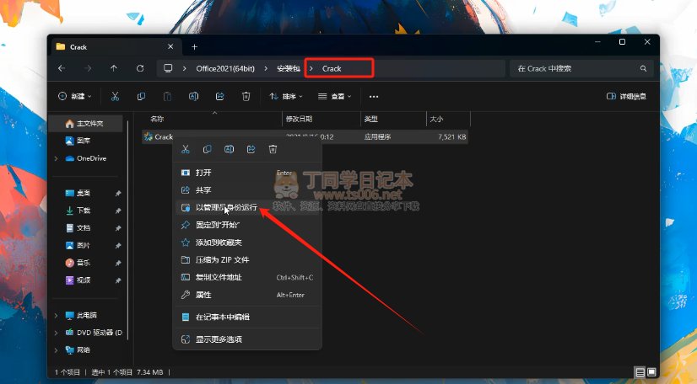Expand the 此电脑 tree node
This screenshot has width=697, height=384.
(56, 315)
